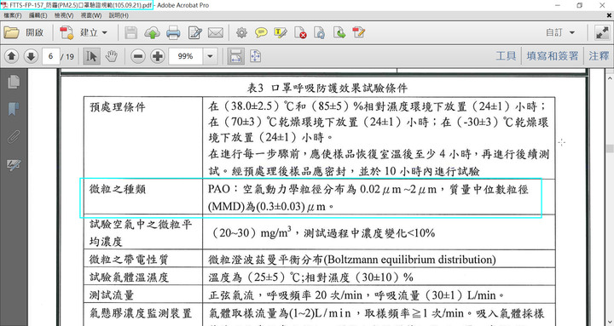Click the zoom level field showing 99%
The height and width of the screenshot is (326, 614).
186,56
